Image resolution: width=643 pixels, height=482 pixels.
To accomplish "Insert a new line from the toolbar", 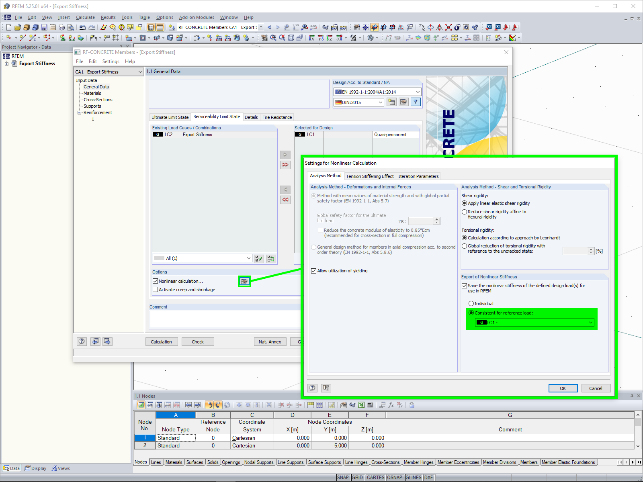I will [x=23, y=38].
